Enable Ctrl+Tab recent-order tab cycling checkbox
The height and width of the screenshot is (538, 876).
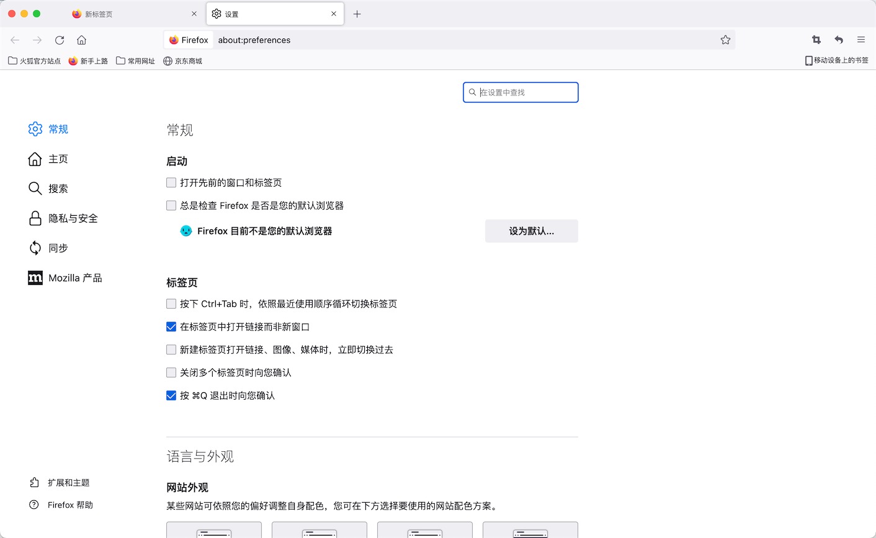171,304
